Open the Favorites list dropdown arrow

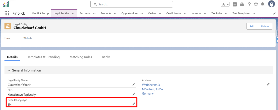pos(228,4)
